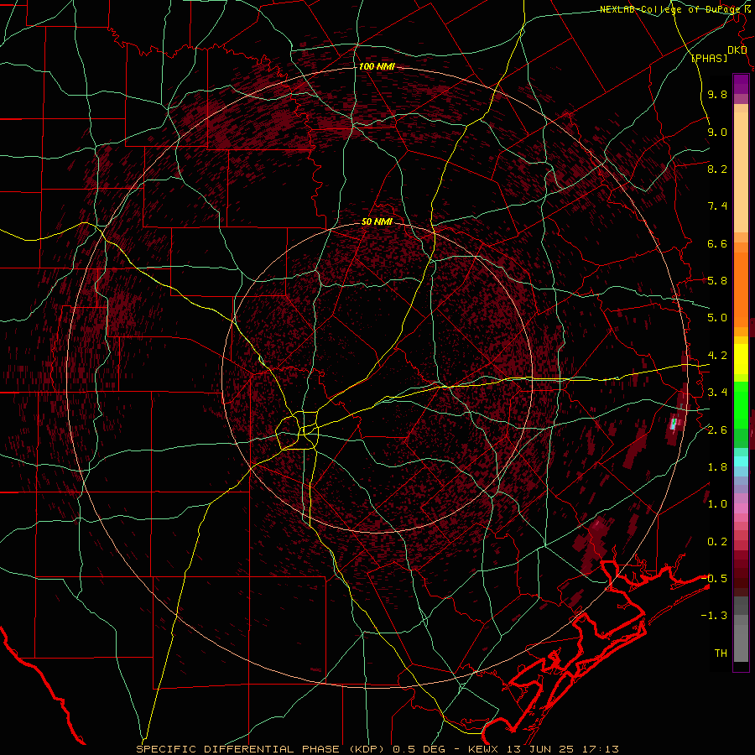Select the 8.2 value on color scale
Image resolution: width=755 pixels, height=755 pixels.
coord(717,169)
